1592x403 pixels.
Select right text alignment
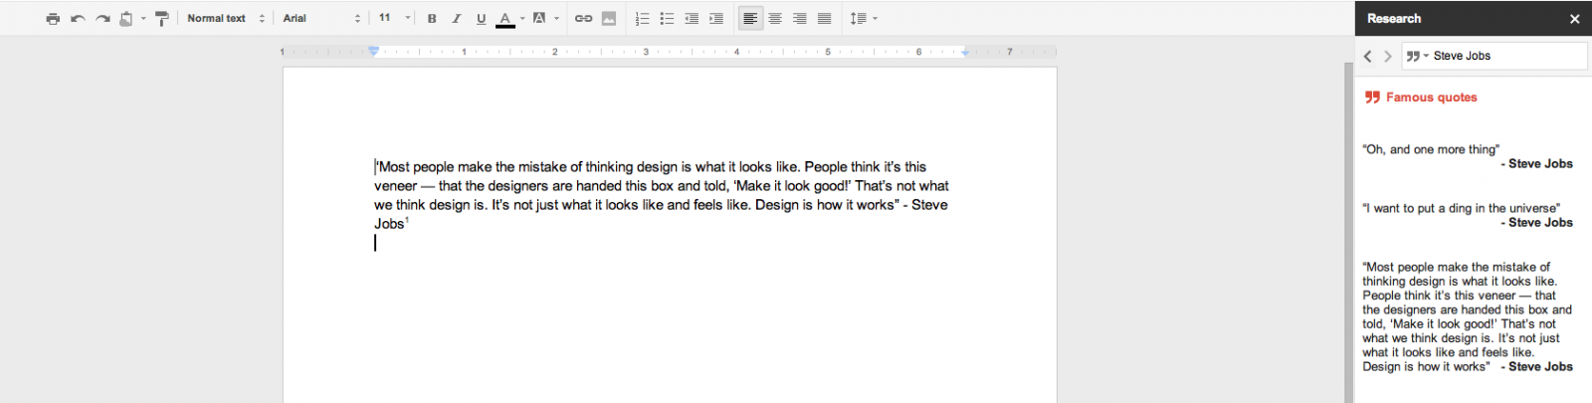(800, 19)
